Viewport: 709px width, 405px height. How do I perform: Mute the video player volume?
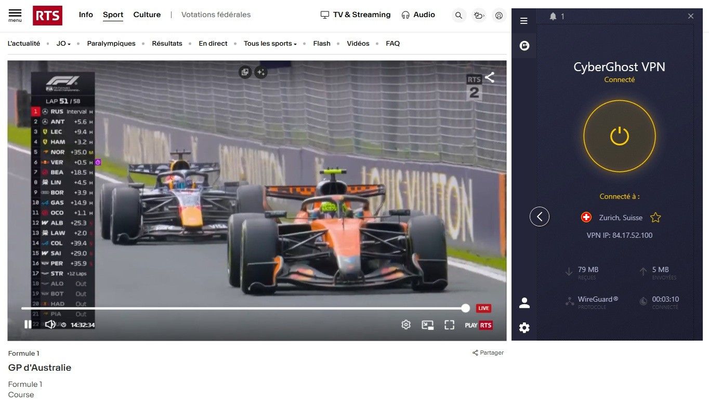(50, 325)
